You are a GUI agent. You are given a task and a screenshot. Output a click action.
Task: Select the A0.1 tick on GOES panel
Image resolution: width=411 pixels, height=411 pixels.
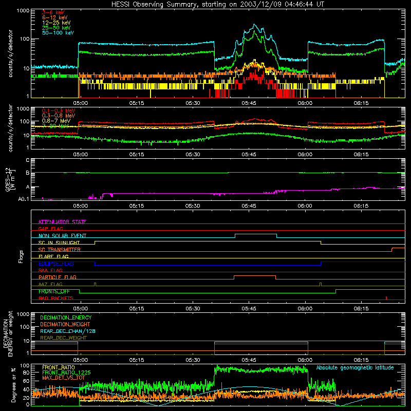(x=24, y=199)
